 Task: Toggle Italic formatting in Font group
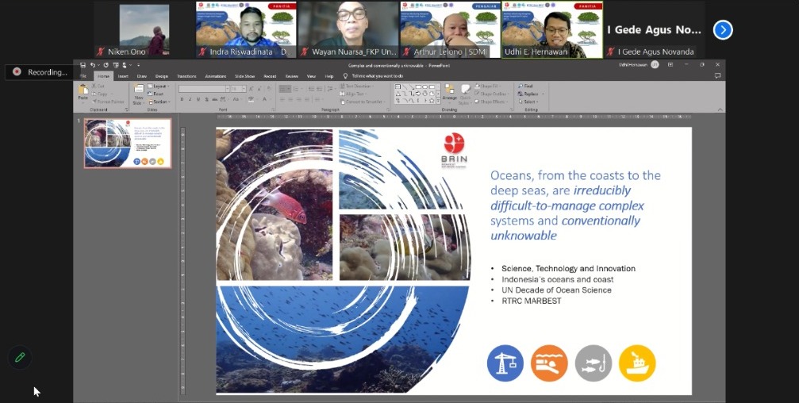pos(190,99)
